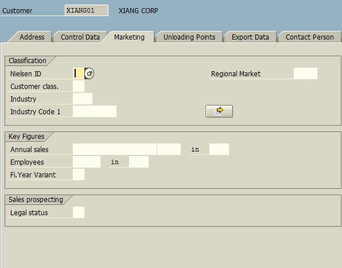Click the Nielsen ID label

pyautogui.click(x=26, y=74)
